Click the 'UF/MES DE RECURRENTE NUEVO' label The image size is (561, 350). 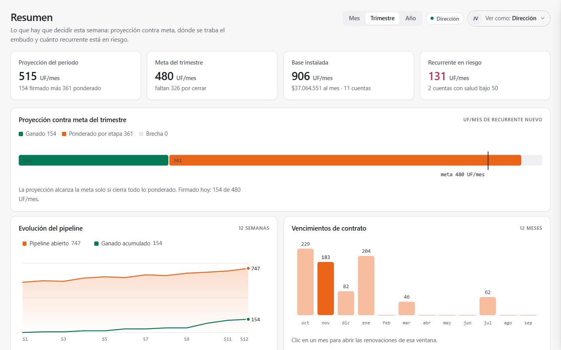tap(503, 120)
